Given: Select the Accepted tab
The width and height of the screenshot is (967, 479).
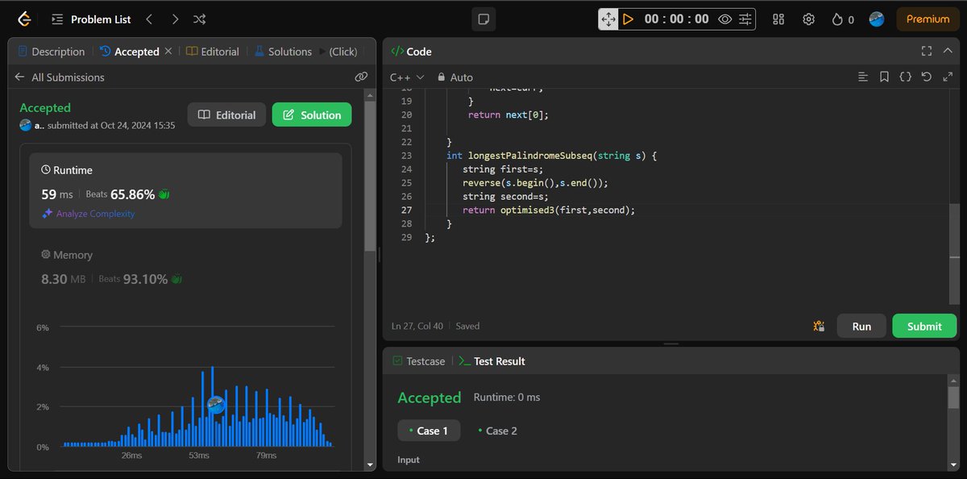Looking at the screenshot, I should coord(129,52).
